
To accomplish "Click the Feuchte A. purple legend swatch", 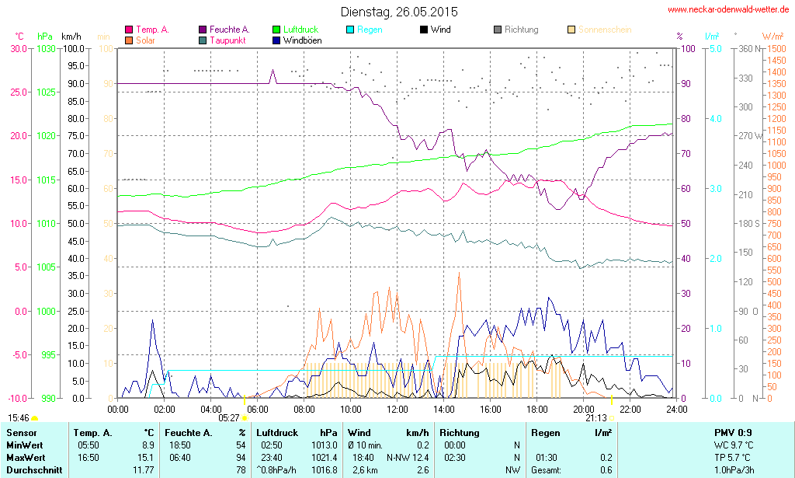I will [x=203, y=30].
